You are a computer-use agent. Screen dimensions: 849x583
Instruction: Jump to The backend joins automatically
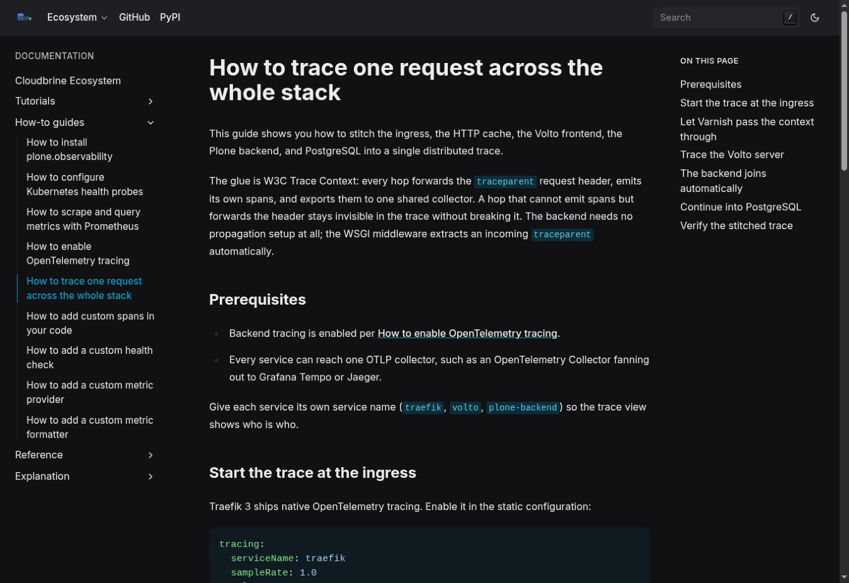pyautogui.click(x=723, y=181)
